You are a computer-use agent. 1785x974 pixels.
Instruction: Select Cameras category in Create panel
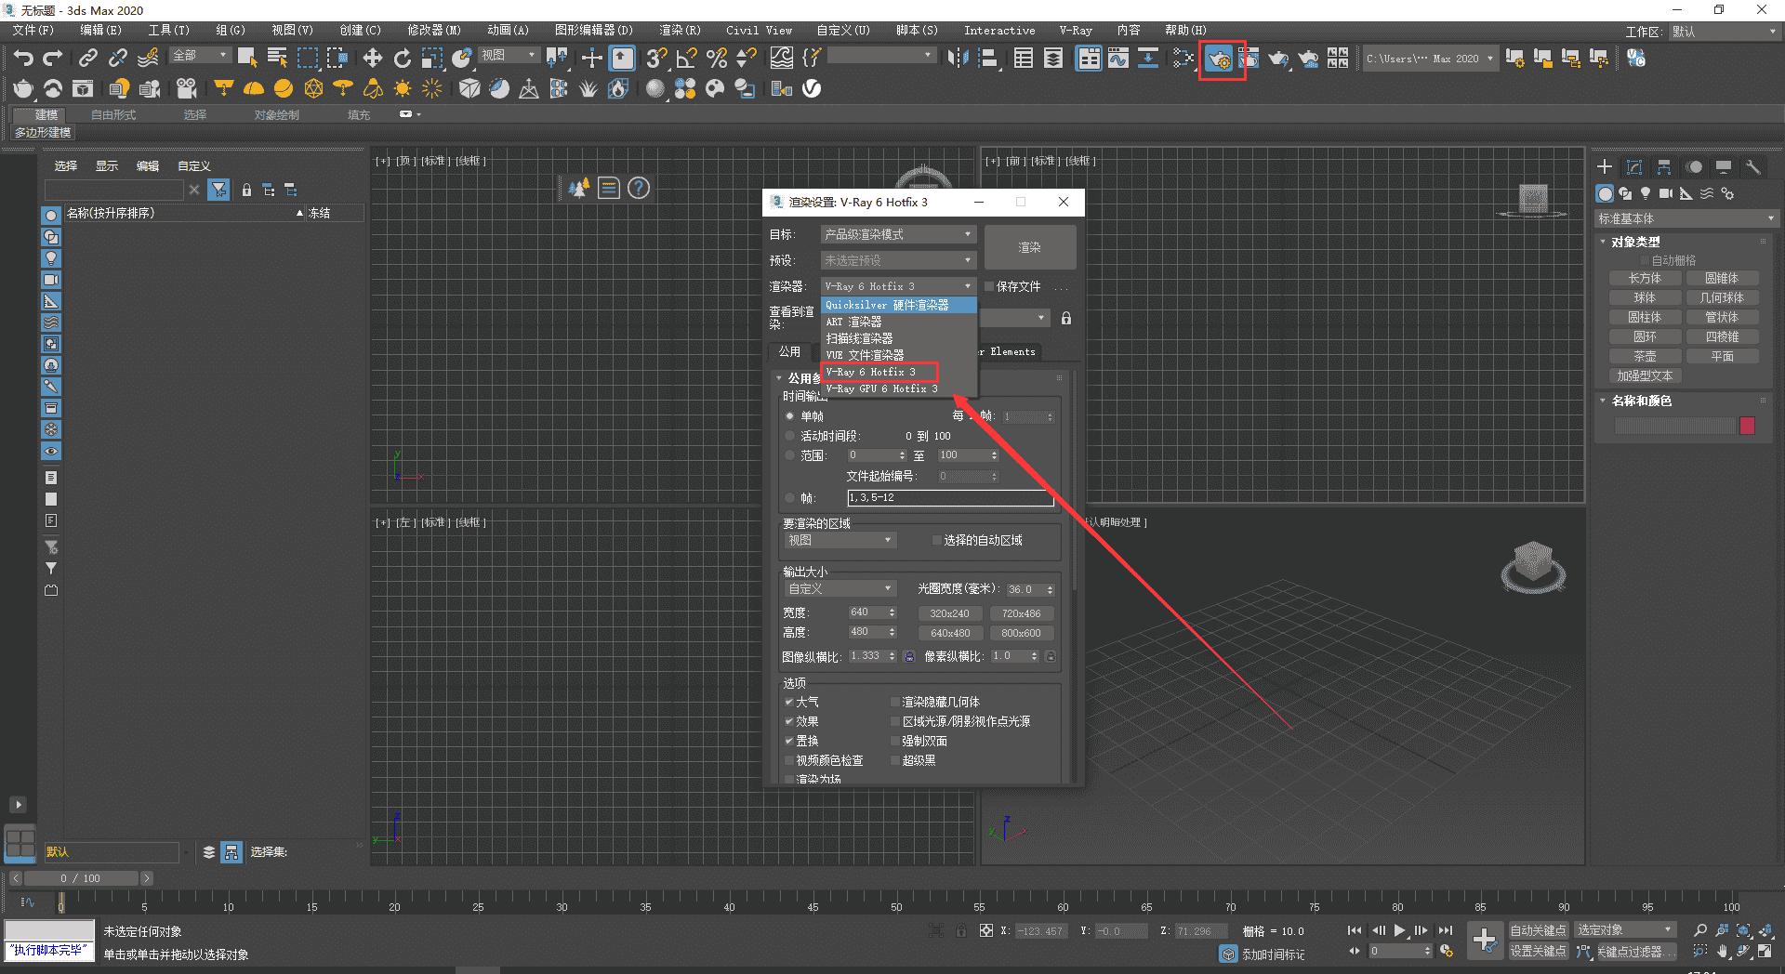tap(1665, 193)
